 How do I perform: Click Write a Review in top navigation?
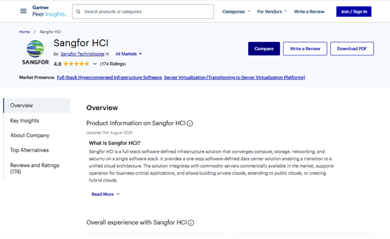[x=309, y=11]
